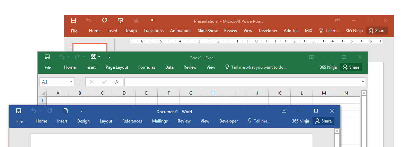Click the Select All corner triangle in Excel

(x=43, y=93)
